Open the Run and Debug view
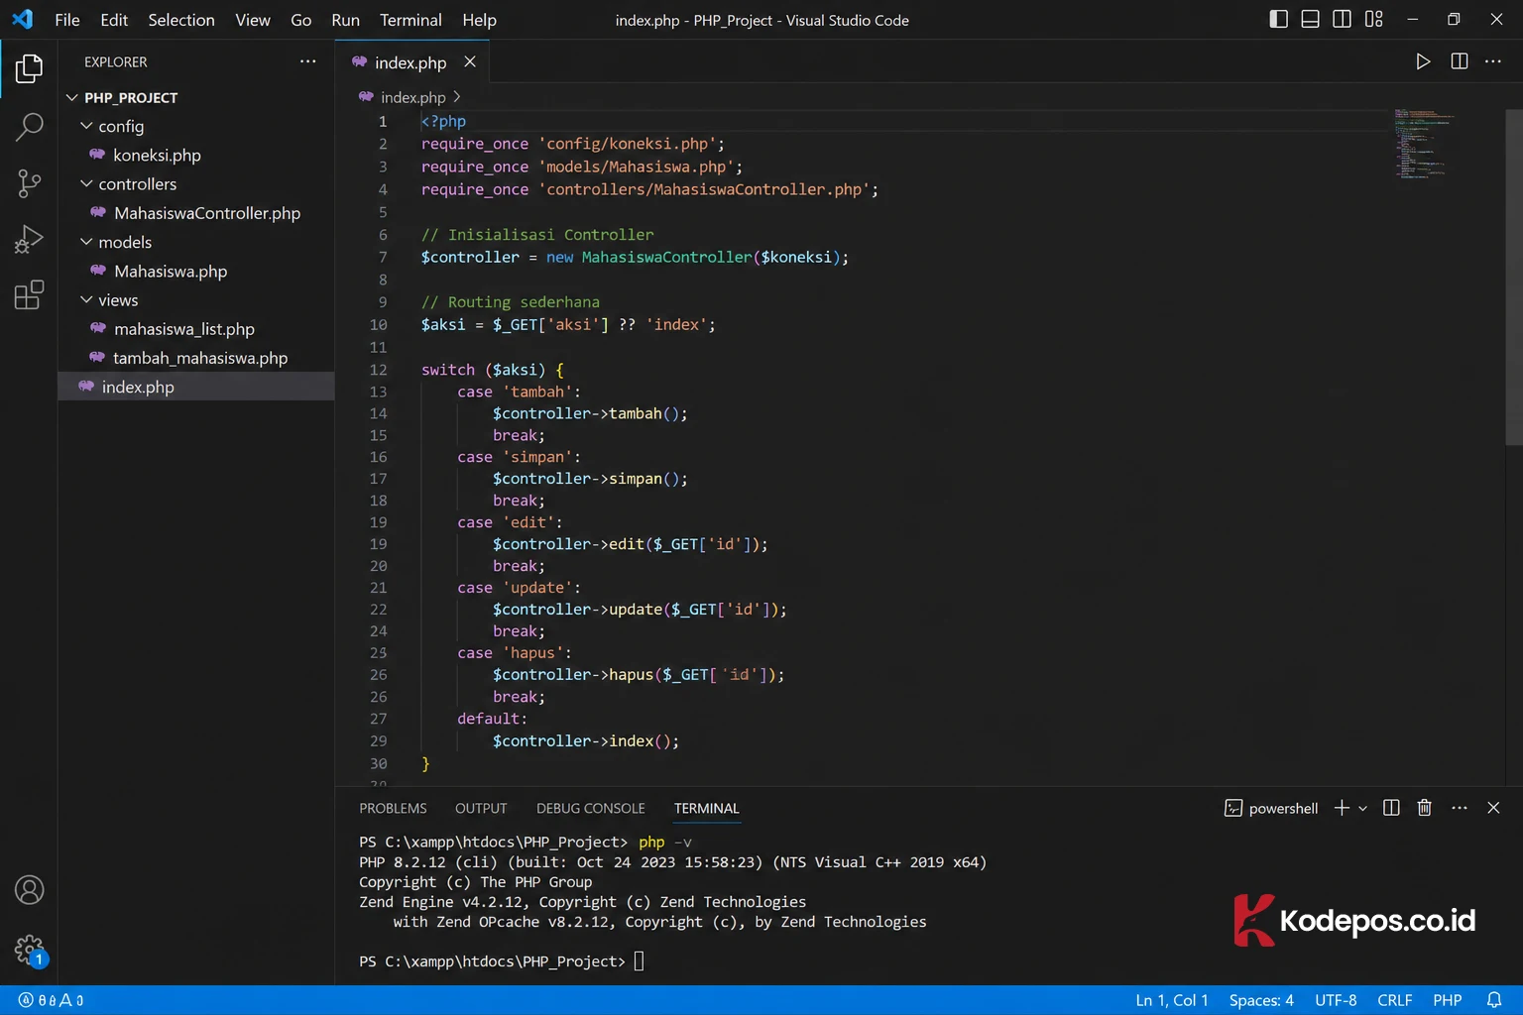1523x1015 pixels. click(29, 239)
